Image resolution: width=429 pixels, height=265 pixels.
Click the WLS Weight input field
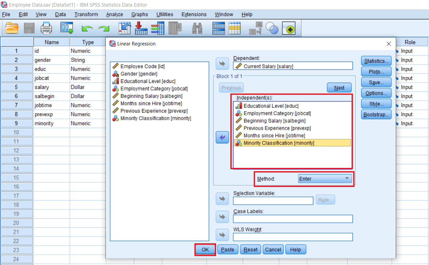pos(293,237)
